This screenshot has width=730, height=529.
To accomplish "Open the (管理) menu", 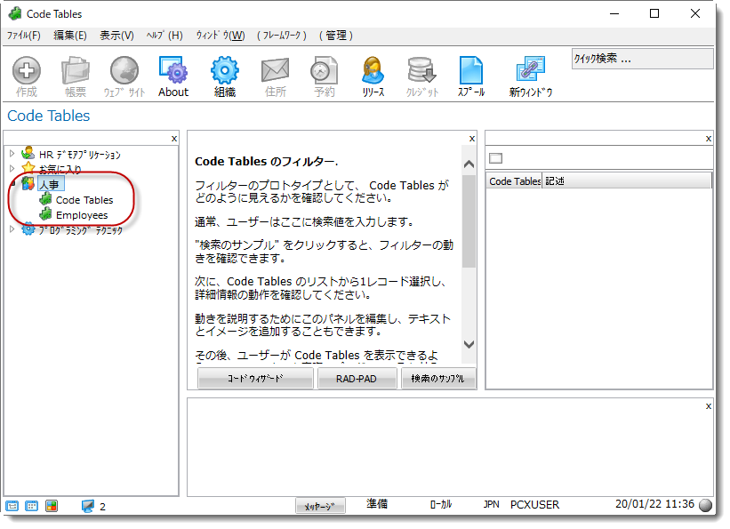I will (x=336, y=36).
